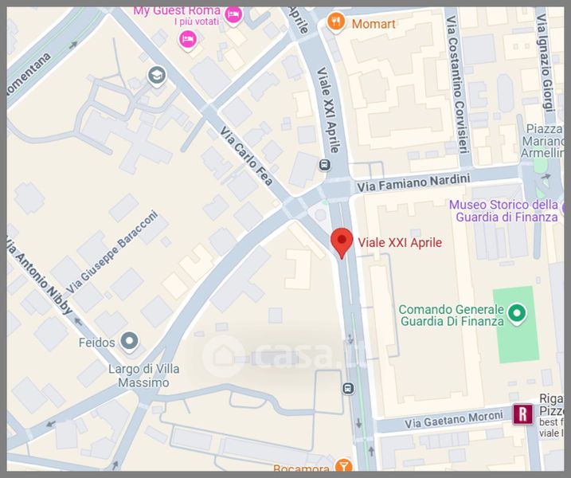This screenshot has width=571, height=478.
Task: Click the Bocamora cocktail bar icon
Action: (342, 465)
